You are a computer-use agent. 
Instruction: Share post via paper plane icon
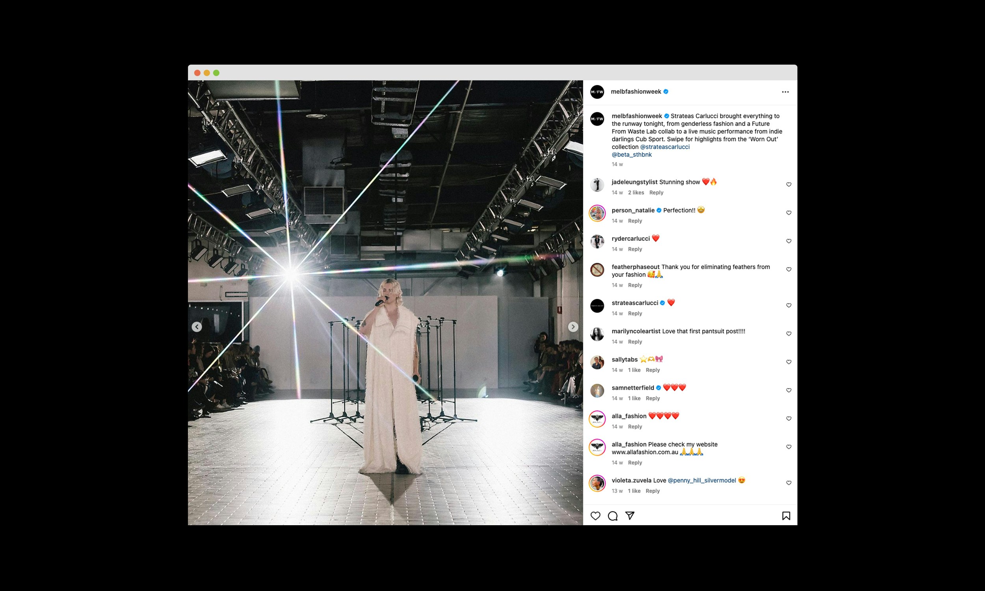click(630, 516)
